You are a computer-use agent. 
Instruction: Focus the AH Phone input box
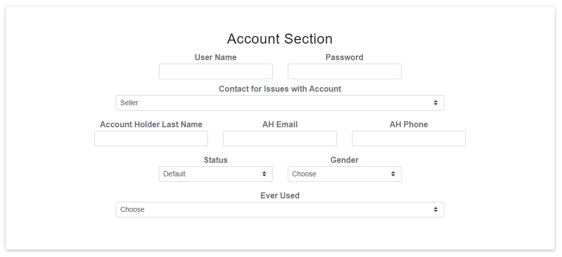tap(409, 138)
